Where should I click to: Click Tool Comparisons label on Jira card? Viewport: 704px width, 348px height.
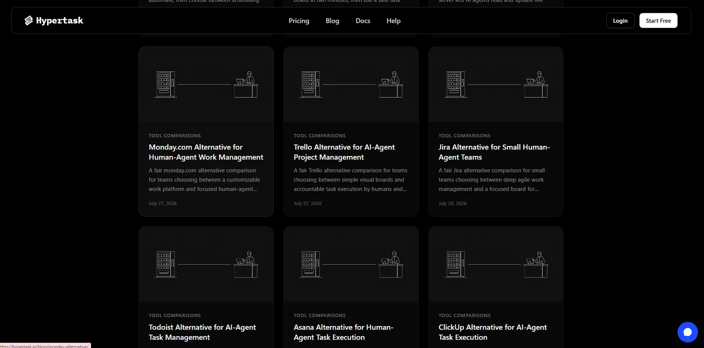465,136
